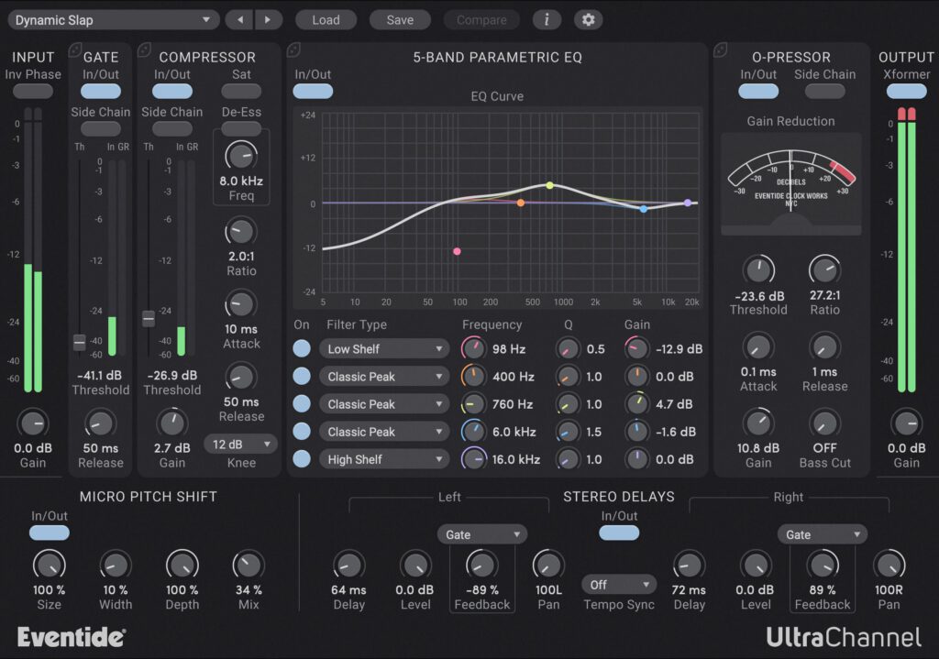Click the Input 0.0 dB Gain knob

tap(32, 423)
